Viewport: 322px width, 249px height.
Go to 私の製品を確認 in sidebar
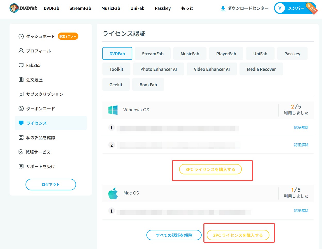pyautogui.click(x=41, y=138)
